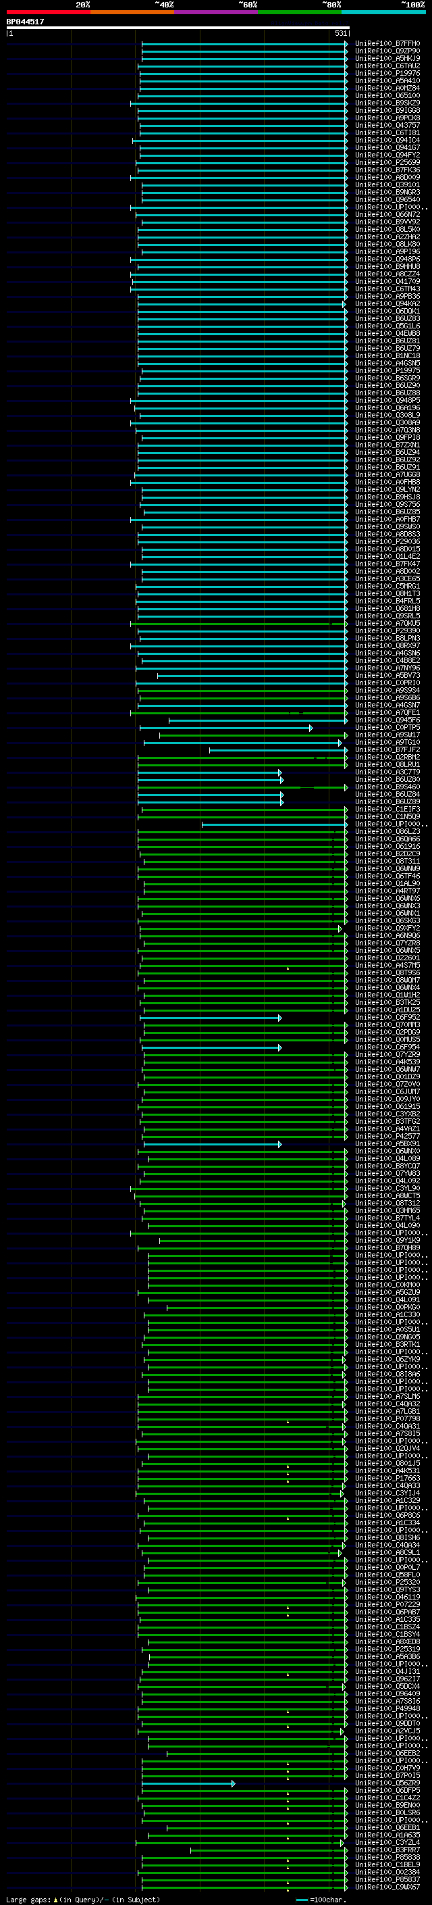Select hit label UniRef100_C6T181
The height and width of the screenshot is (1905, 432).
click(387, 133)
